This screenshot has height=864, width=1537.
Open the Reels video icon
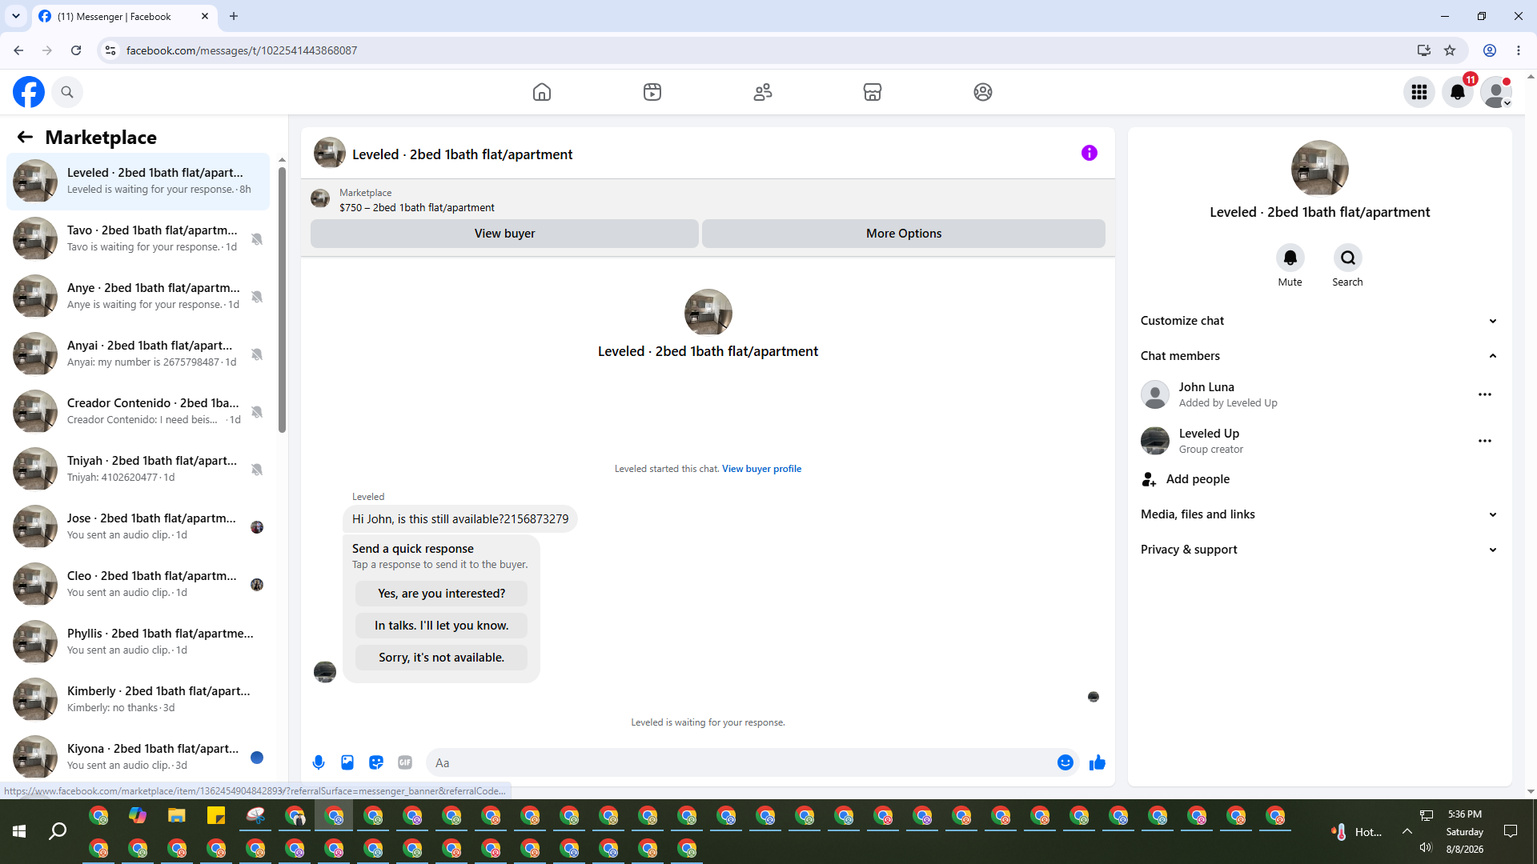tap(652, 92)
